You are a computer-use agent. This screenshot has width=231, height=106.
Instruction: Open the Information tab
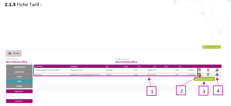click(x=19, y=67)
